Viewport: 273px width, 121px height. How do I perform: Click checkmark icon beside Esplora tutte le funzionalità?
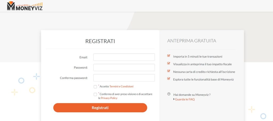(168, 79)
